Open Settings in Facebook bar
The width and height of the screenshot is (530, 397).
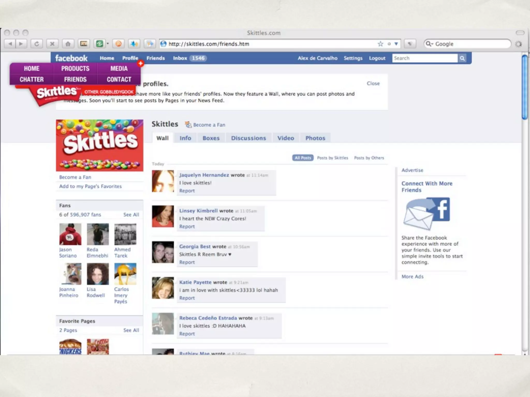[x=353, y=58]
